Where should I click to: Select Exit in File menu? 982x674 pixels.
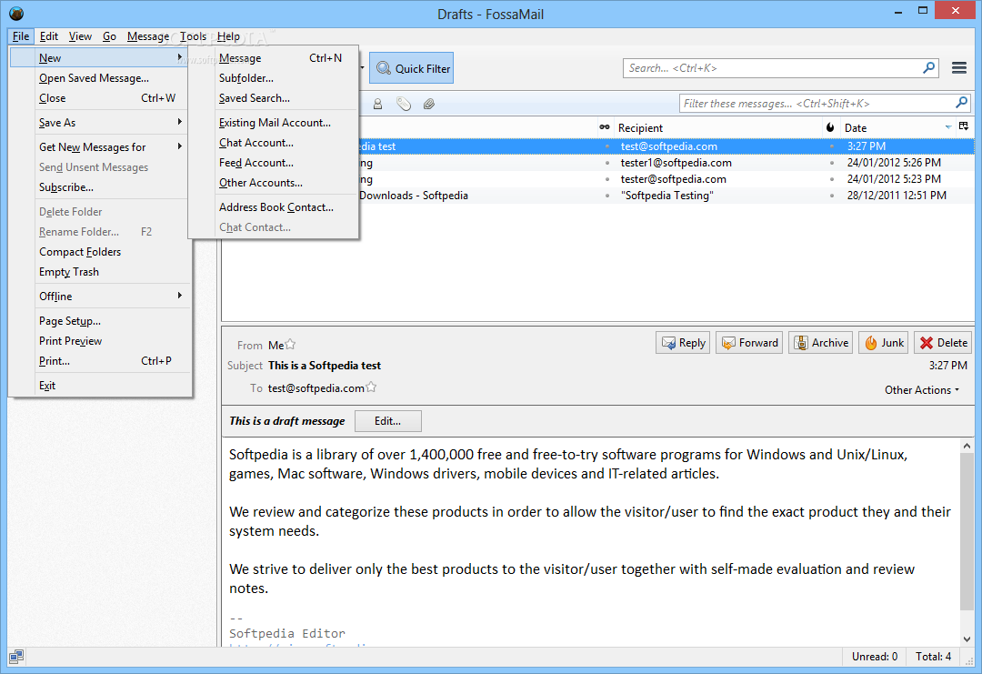[100, 385]
